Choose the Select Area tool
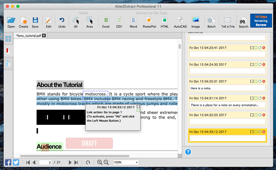Screen dimensions: 276x170 [x=89, y=22]
